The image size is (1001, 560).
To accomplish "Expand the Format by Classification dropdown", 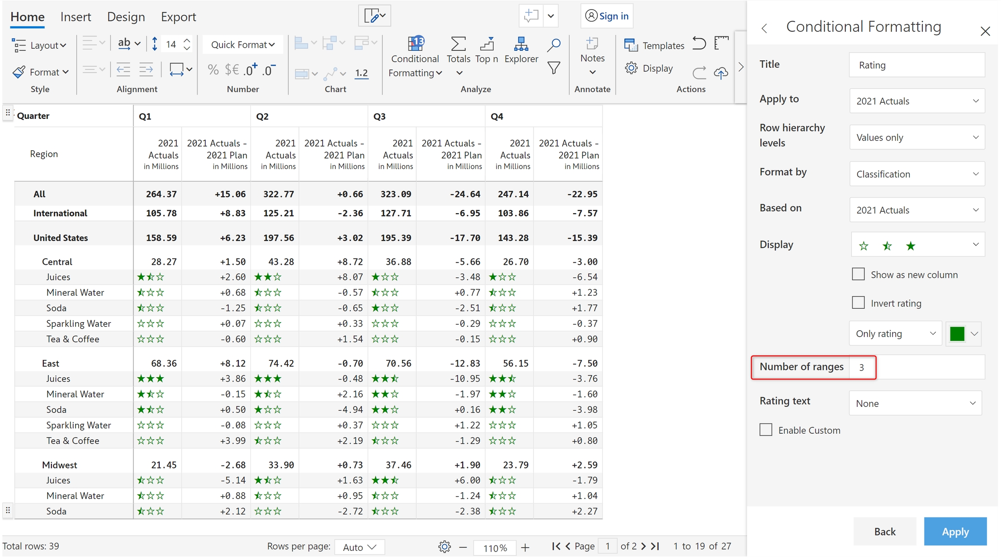I will tap(917, 174).
